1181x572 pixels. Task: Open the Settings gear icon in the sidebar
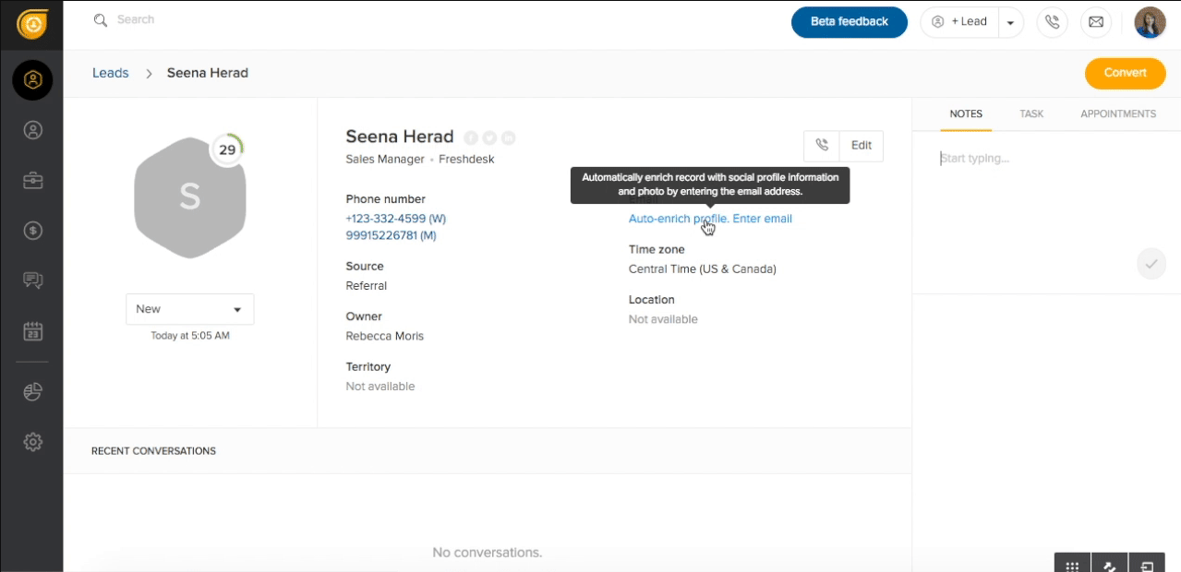click(32, 442)
